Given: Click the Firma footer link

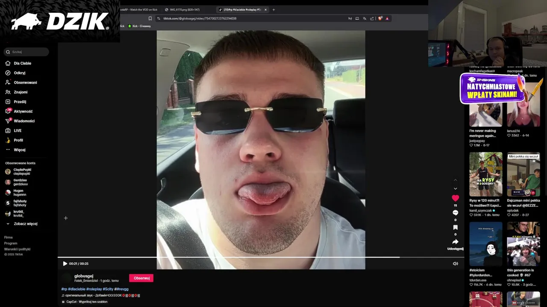Looking at the screenshot, I should (x=9, y=237).
